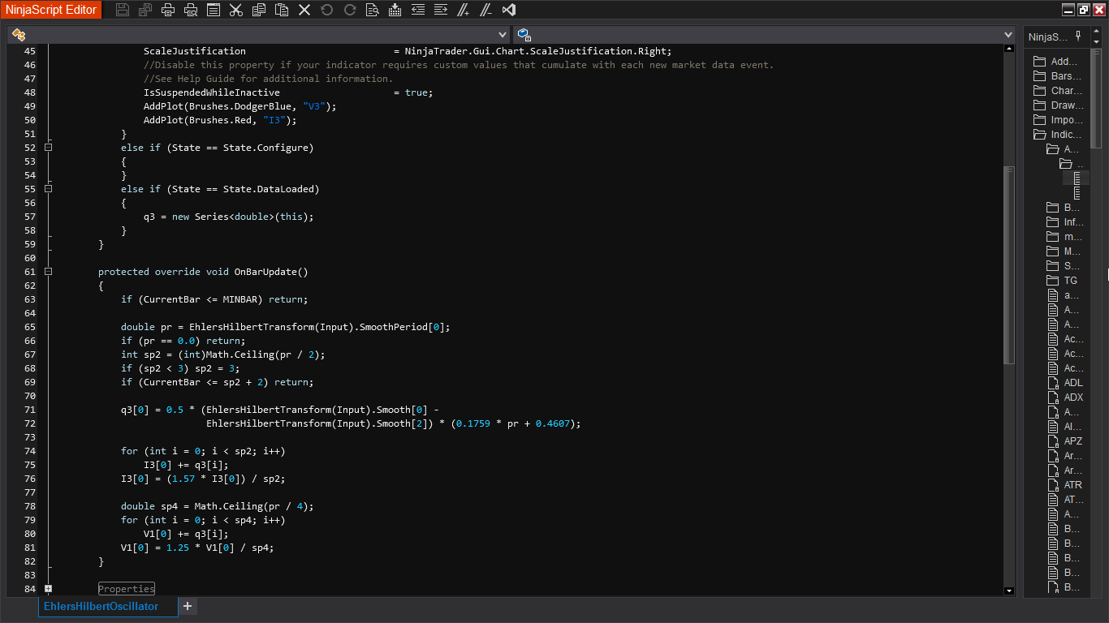
Task: Pin the NinjaScript Explorer panel
Action: click(1078, 37)
